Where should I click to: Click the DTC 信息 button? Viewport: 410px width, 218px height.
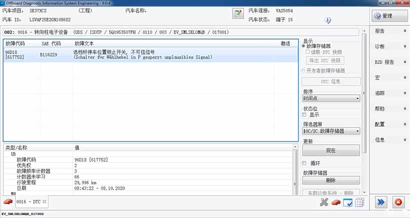pos(331,81)
